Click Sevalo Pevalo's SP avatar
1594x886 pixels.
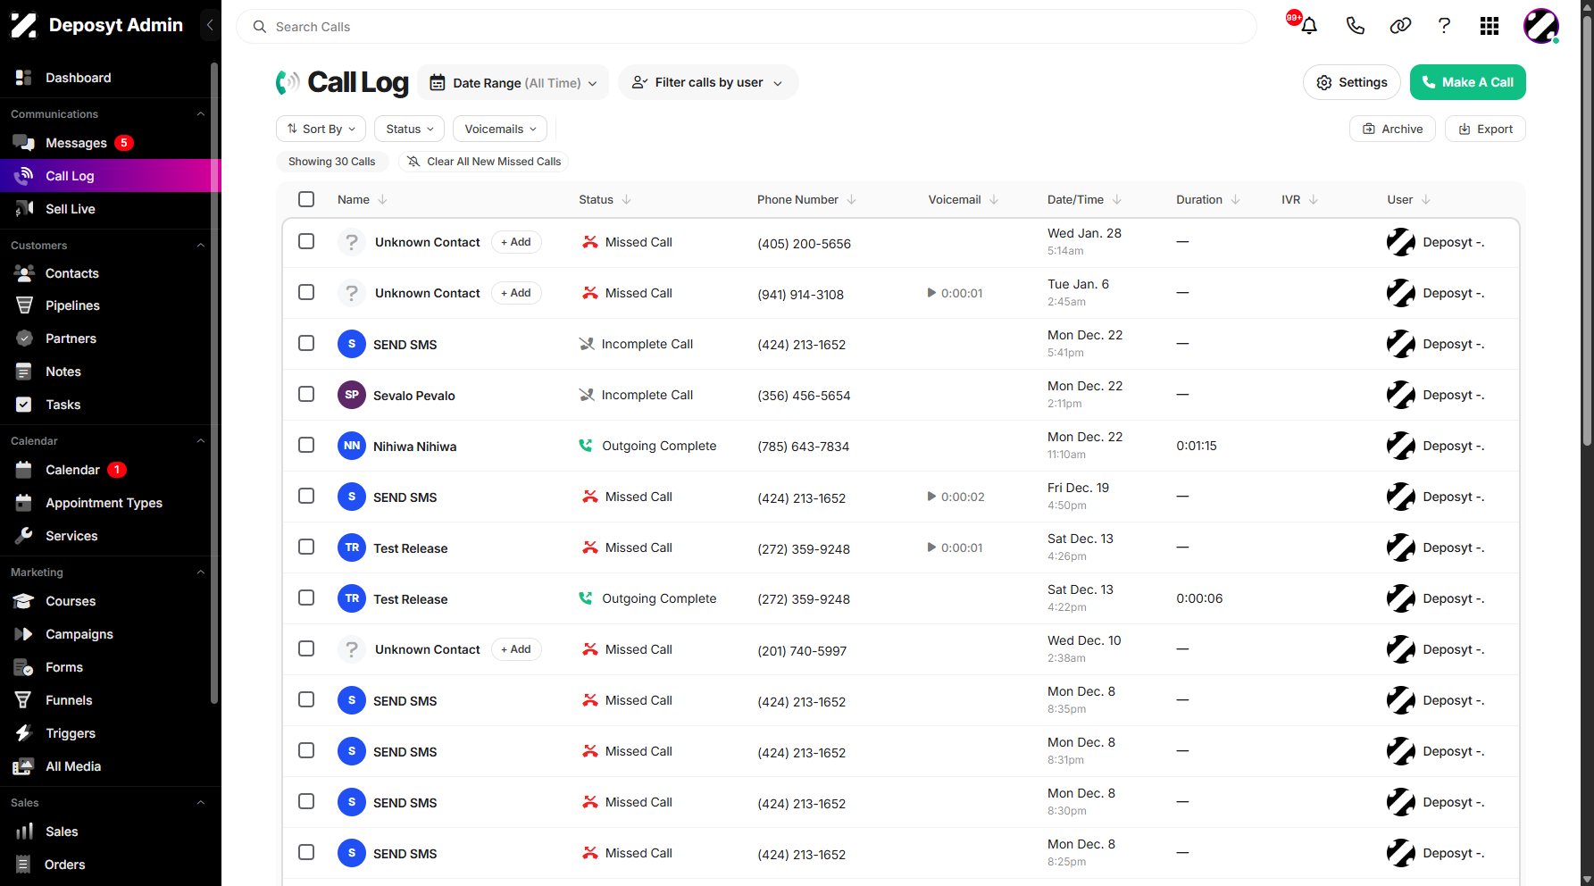coord(352,395)
